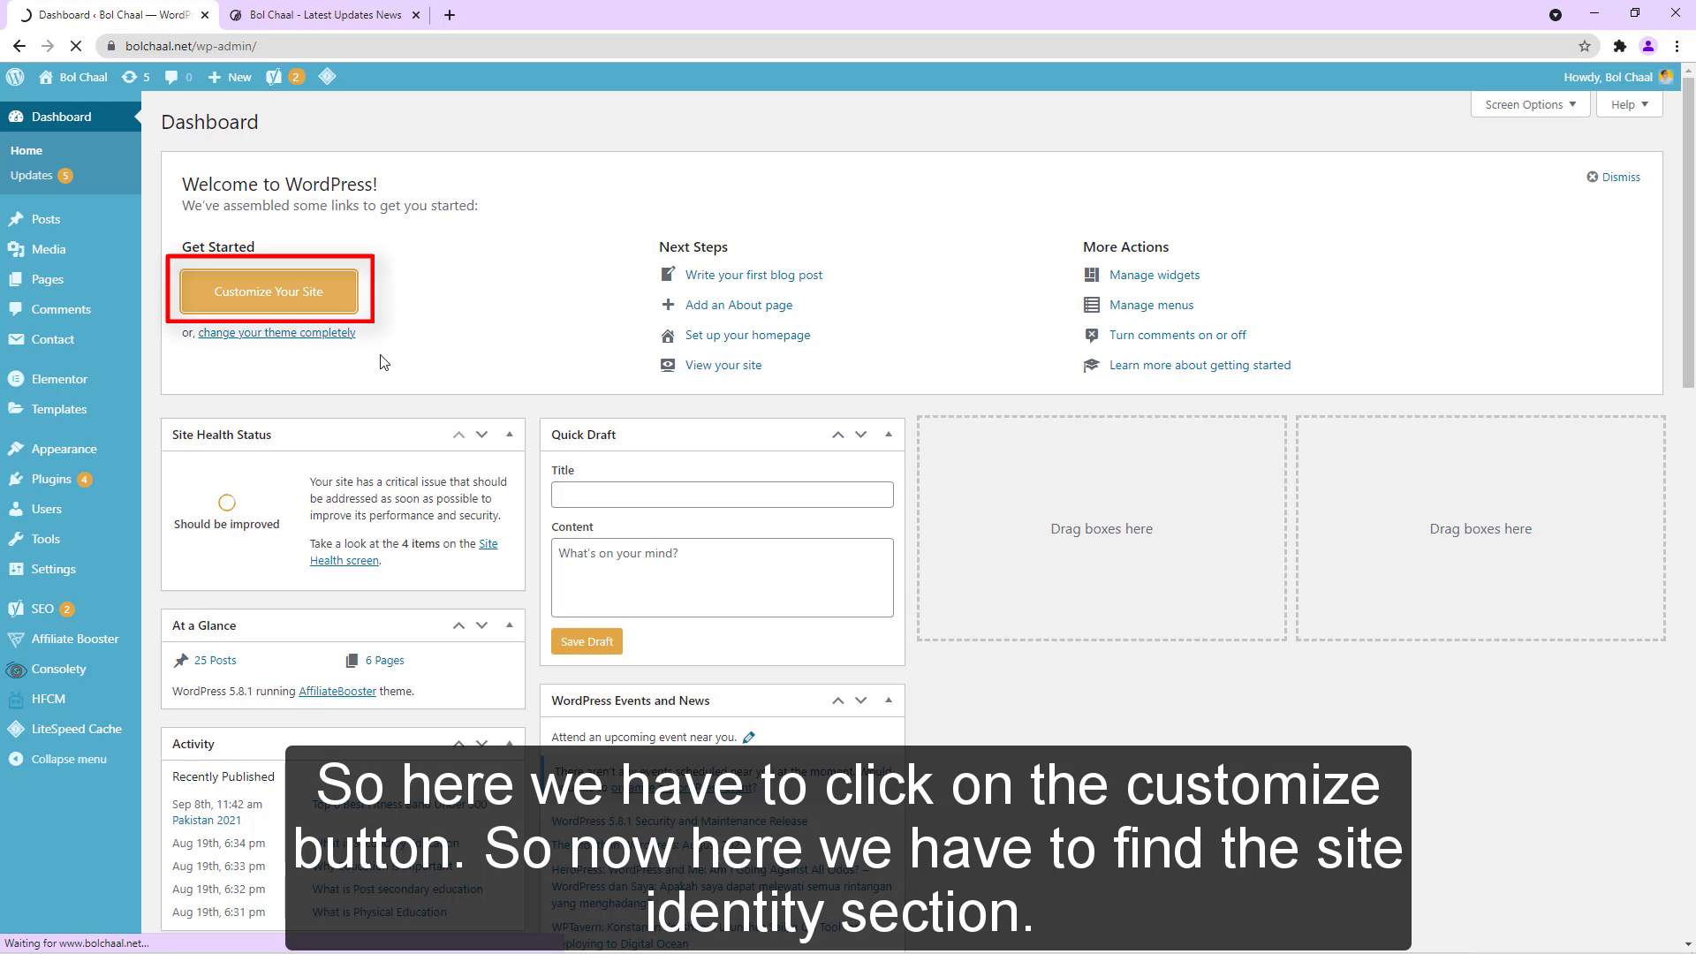
Task: Open the WordPress logo menu in admin bar
Action: [x=15, y=77]
